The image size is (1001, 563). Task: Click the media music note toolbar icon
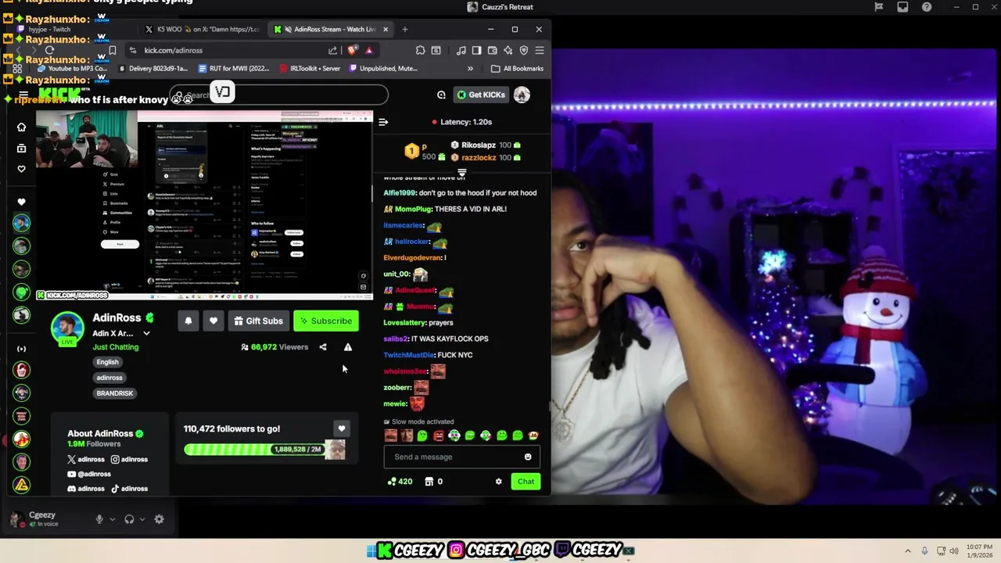click(461, 50)
